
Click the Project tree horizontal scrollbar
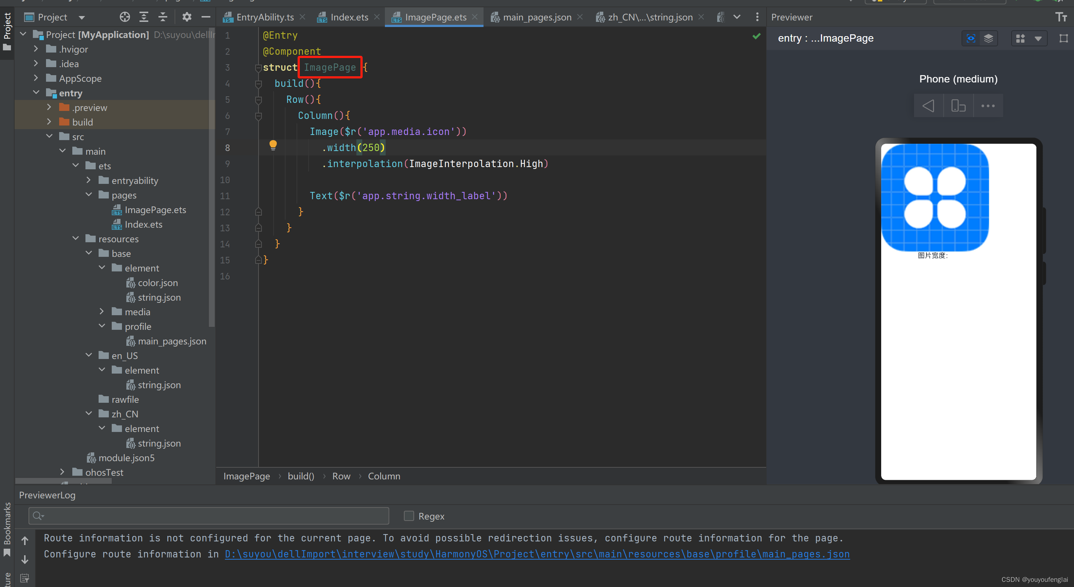(64, 481)
